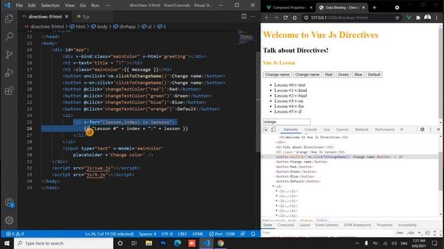Open the File menu in VS Code
The height and width of the screenshot is (249, 444).
pyautogui.click(x=19, y=6)
